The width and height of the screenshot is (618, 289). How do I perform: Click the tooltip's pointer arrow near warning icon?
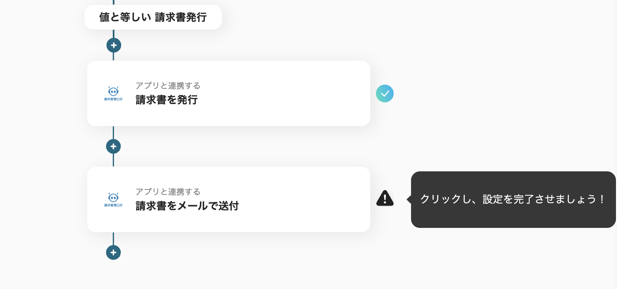point(409,199)
